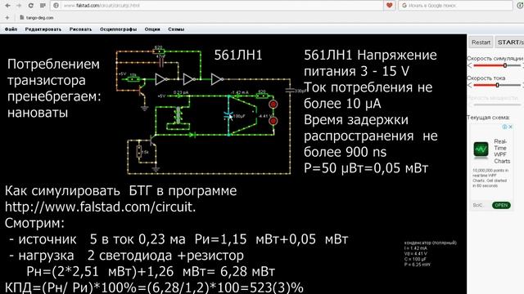The width and height of the screenshot is (524, 294).
Task: Adjust the Скорость тока slider handle
Action: (497, 85)
